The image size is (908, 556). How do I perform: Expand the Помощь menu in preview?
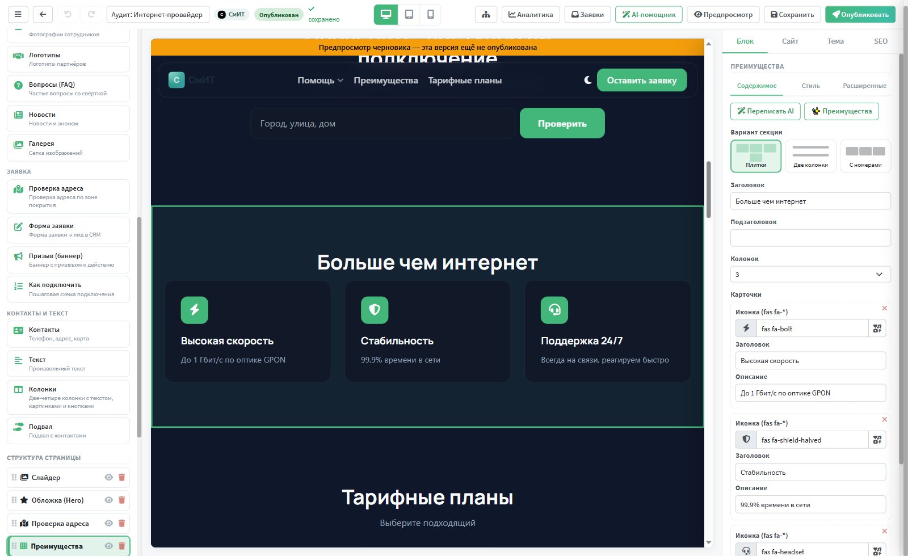[320, 81]
